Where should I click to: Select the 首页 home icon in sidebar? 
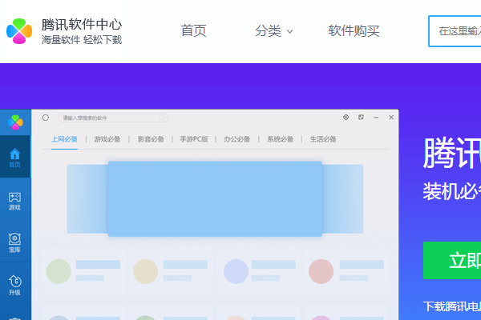[x=14, y=158]
